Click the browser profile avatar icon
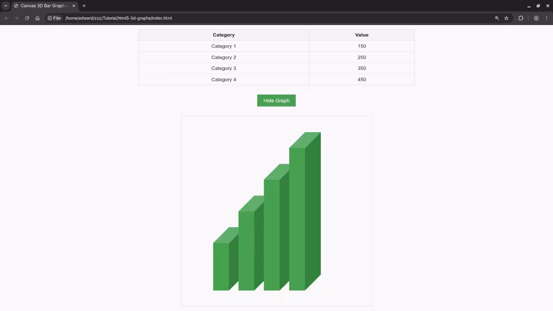The width and height of the screenshot is (553, 311). (x=536, y=18)
